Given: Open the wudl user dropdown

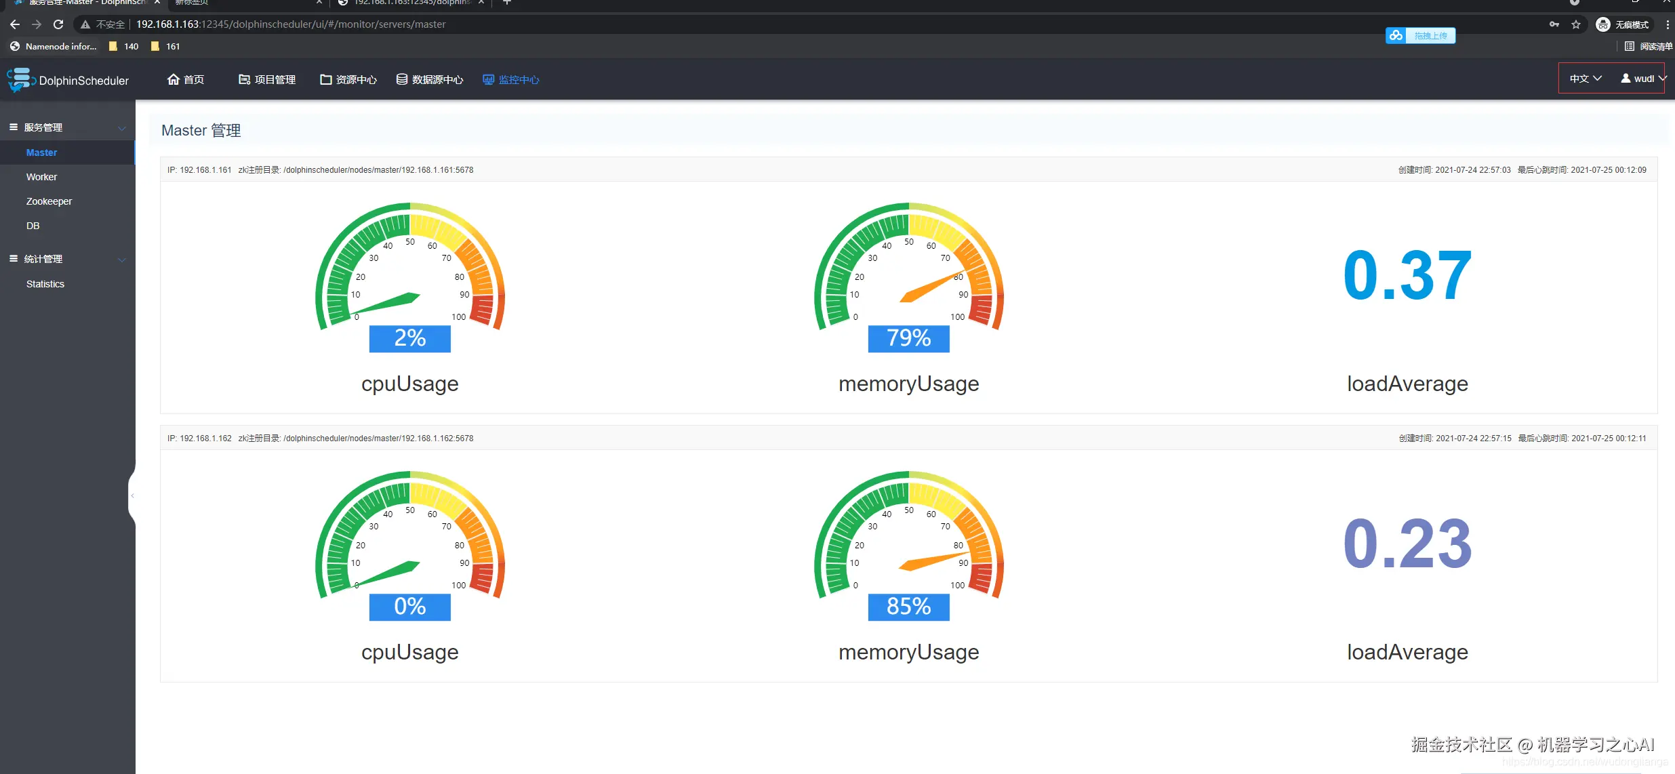Looking at the screenshot, I should (1643, 79).
